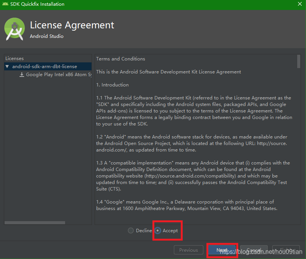Click the download icon beside Google Play Intel
306x259 pixels.
click(22, 75)
